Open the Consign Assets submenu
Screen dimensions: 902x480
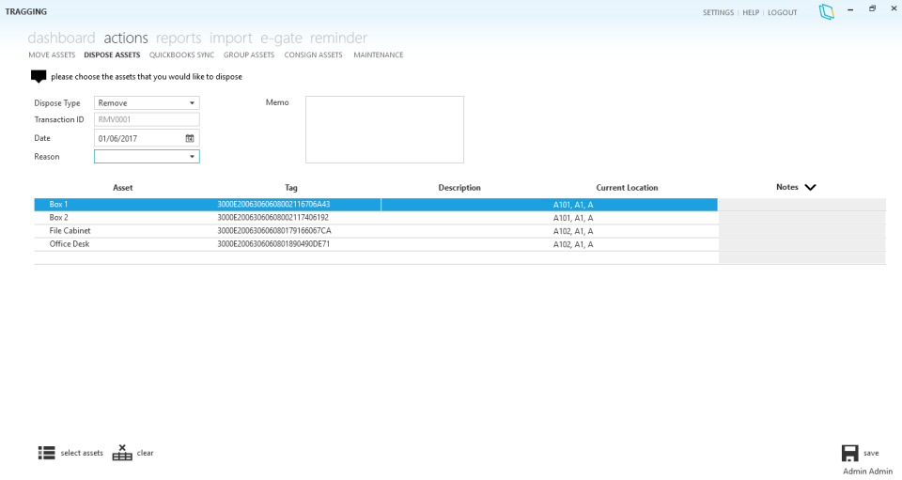[314, 55]
